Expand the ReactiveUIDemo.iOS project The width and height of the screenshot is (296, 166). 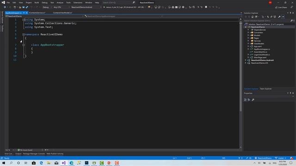tap(246, 63)
